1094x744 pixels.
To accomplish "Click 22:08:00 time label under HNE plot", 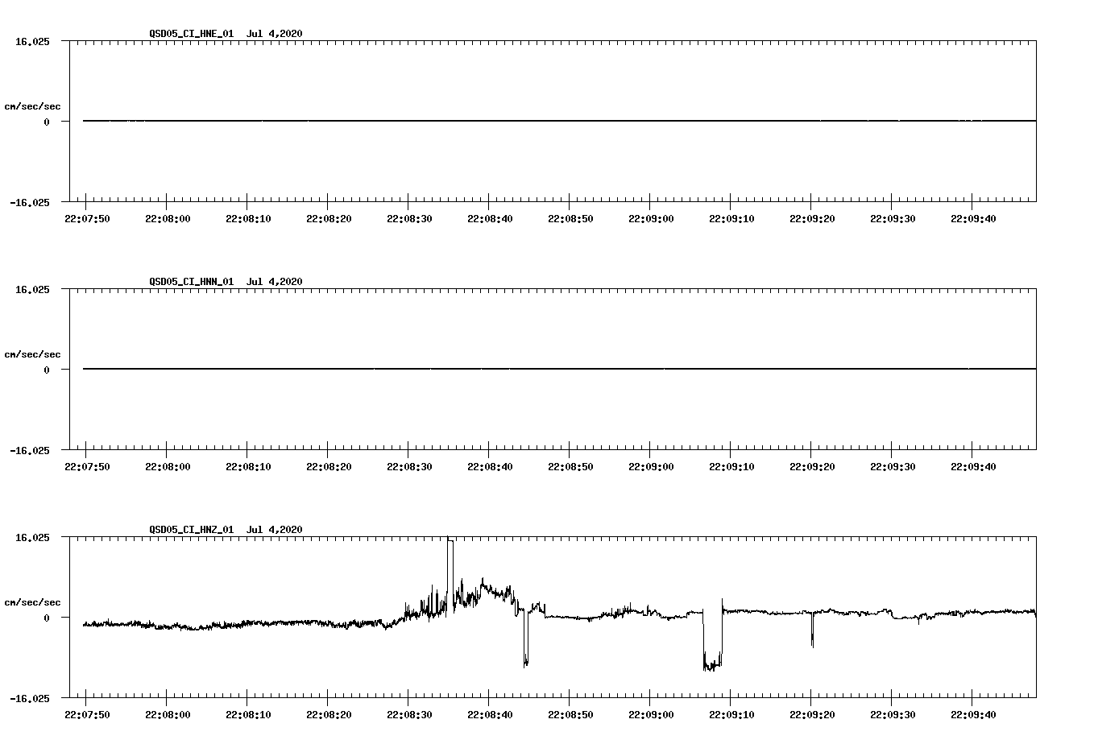I will coord(168,218).
